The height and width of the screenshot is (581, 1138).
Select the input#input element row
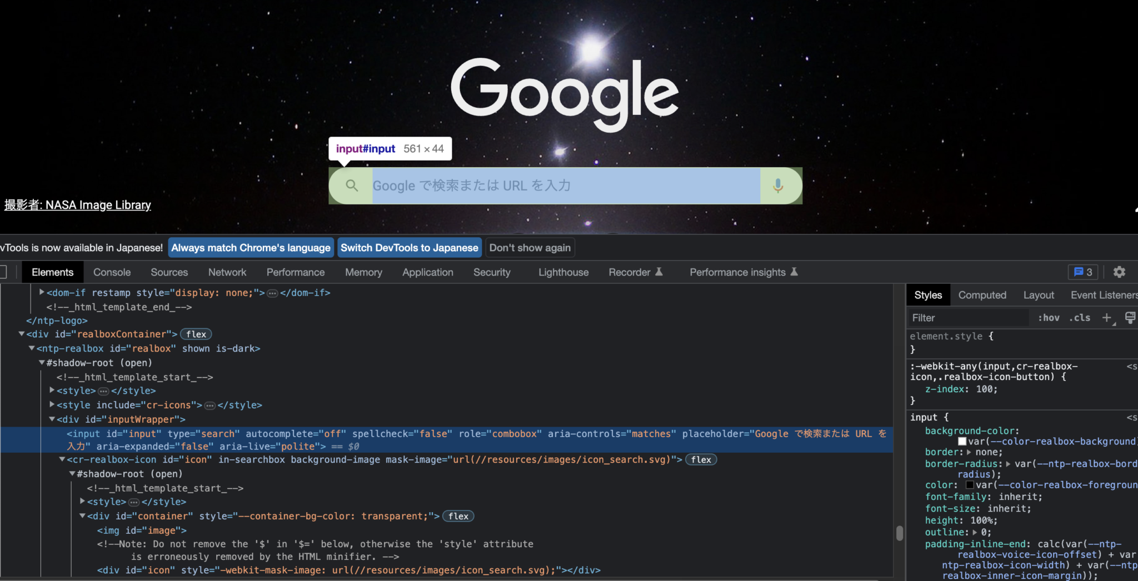click(x=447, y=440)
